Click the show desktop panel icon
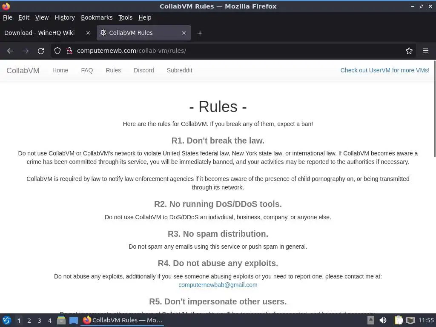This screenshot has height=327, width=436. click(73, 320)
